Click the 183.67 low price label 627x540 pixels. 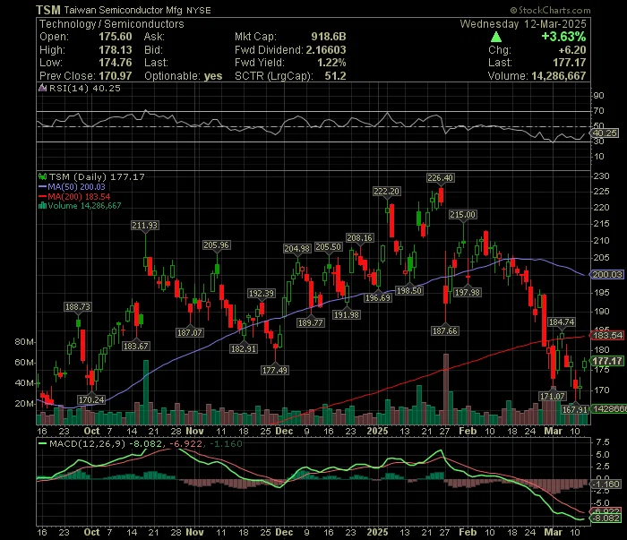pyautogui.click(x=135, y=347)
